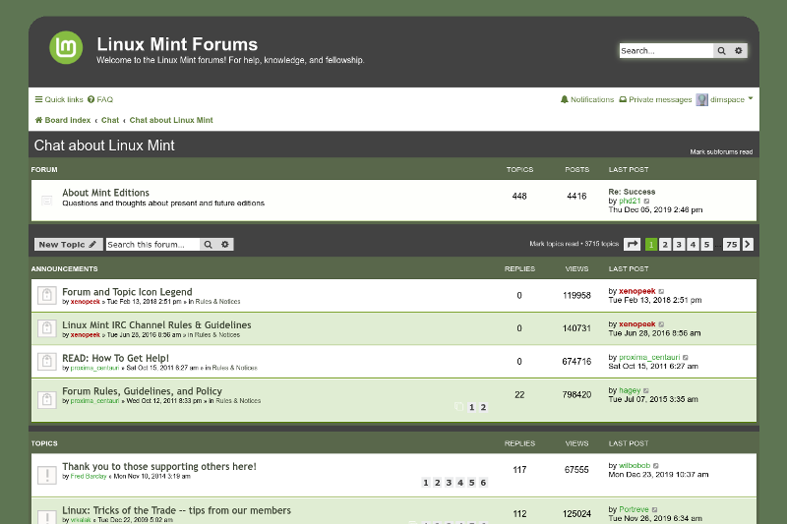Click the header Search field

(x=666, y=51)
